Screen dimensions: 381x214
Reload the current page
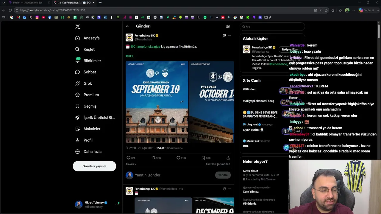(10, 10)
